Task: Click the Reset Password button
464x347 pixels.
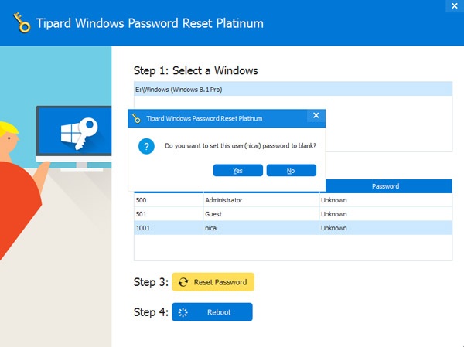Action: point(213,282)
